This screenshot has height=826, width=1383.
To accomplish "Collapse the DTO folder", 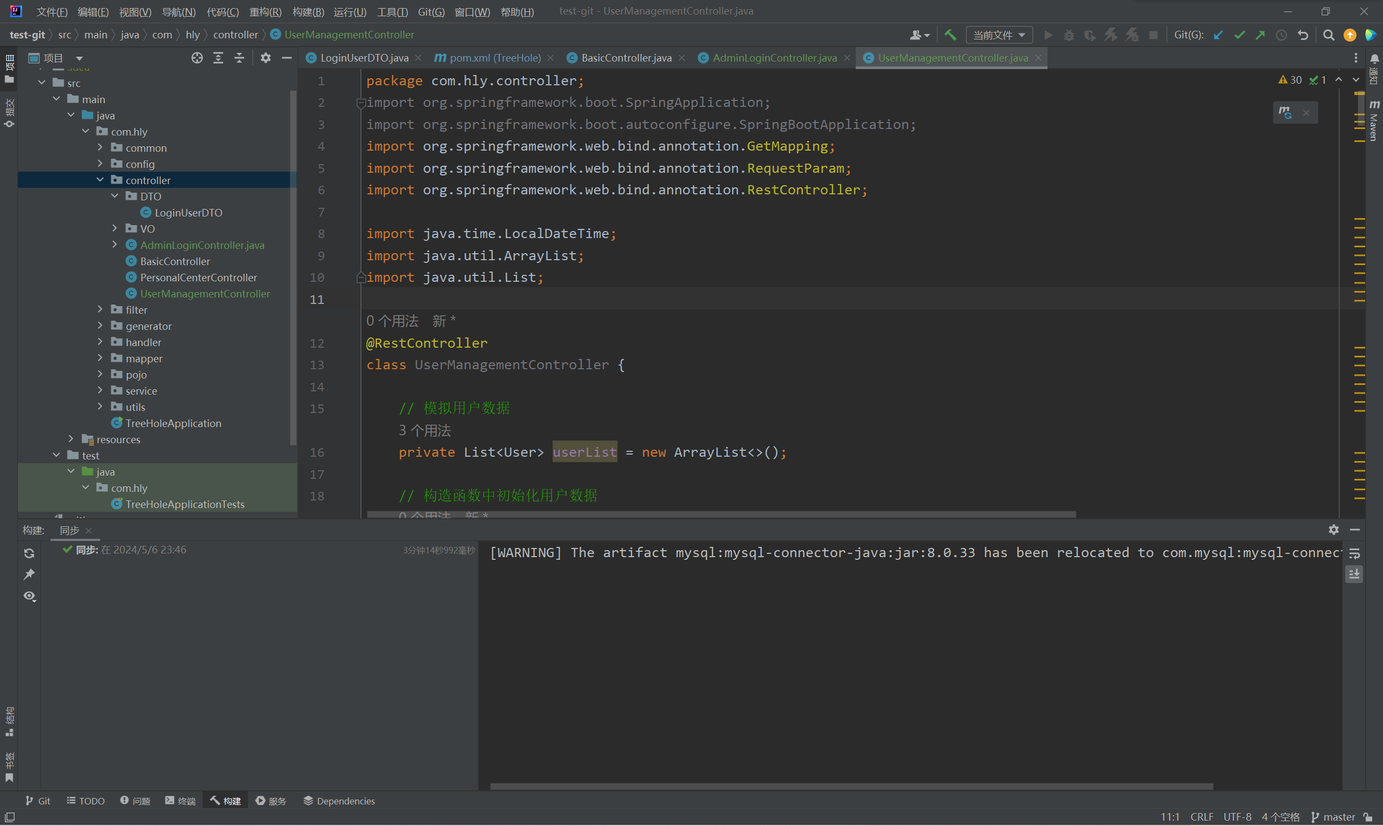I will [115, 196].
